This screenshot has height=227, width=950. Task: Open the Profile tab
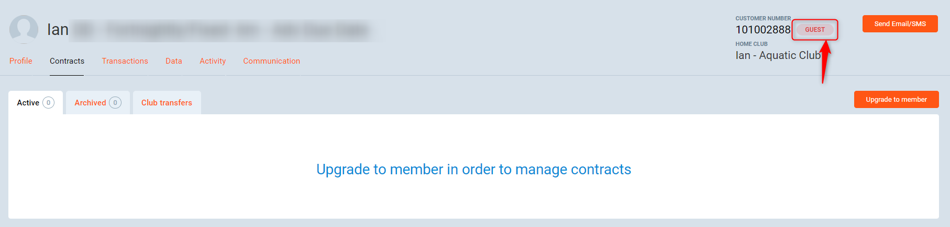[x=21, y=61]
